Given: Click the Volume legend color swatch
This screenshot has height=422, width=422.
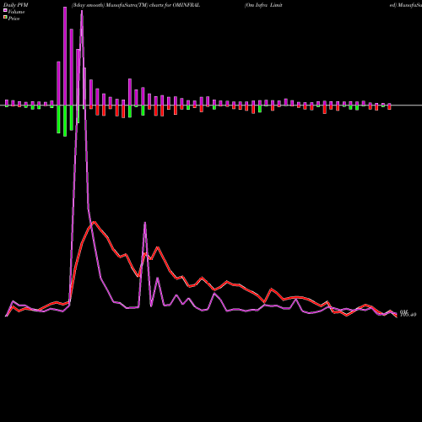Looking at the screenshot, I should pyautogui.click(x=5, y=10).
